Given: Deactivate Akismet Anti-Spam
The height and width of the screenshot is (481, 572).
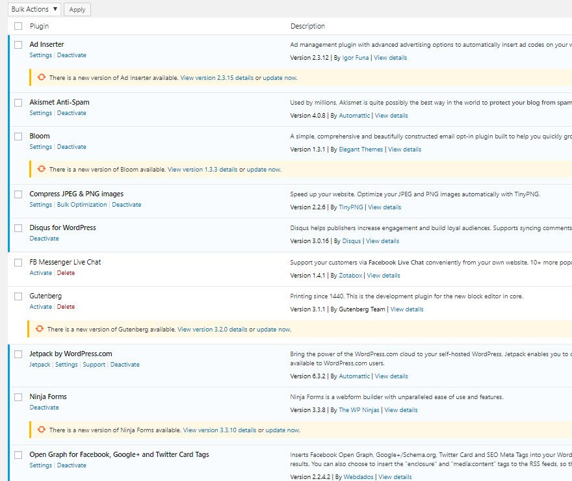Looking at the screenshot, I should [71, 113].
